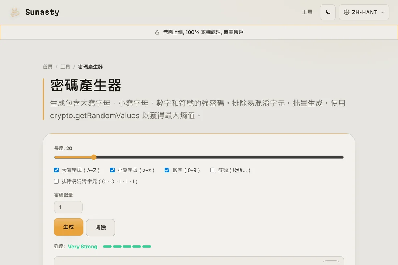This screenshot has height=265, width=398.
Task: Click the 密碼產生器 breadcrumb text
Action: [90, 67]
